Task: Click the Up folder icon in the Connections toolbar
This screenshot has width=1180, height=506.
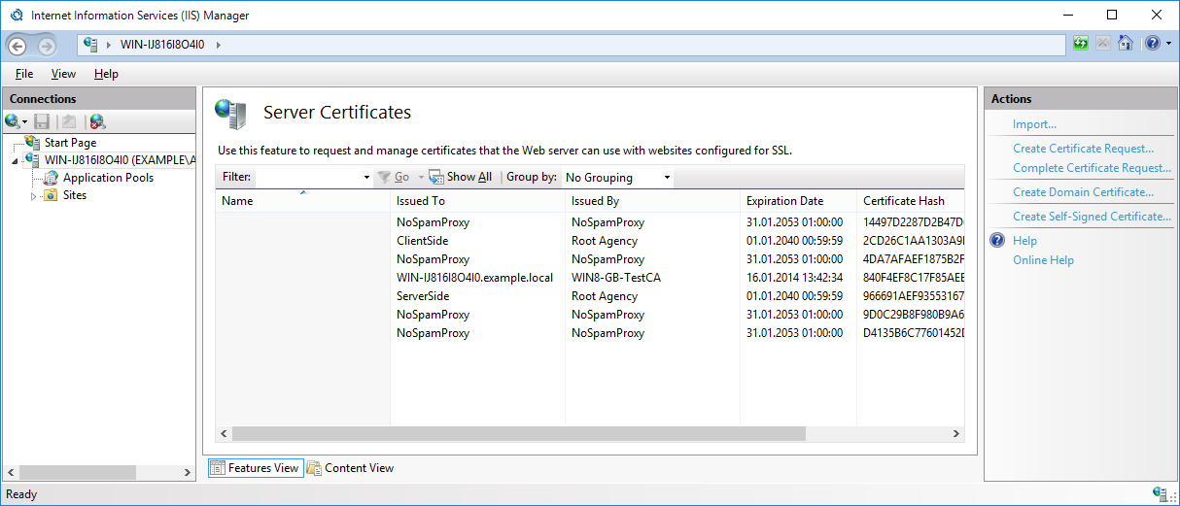Action: click(x=69, y=121)
